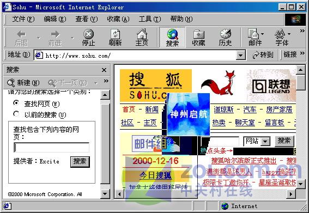The image size is (309, 213).
Task: Open the 帮助(H) menu
Action: coord(181,19)
